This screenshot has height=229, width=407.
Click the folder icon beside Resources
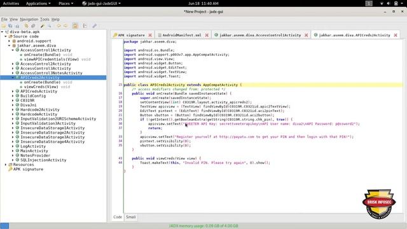10,164
